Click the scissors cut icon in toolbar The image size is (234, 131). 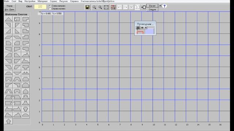tap(131, 7)
